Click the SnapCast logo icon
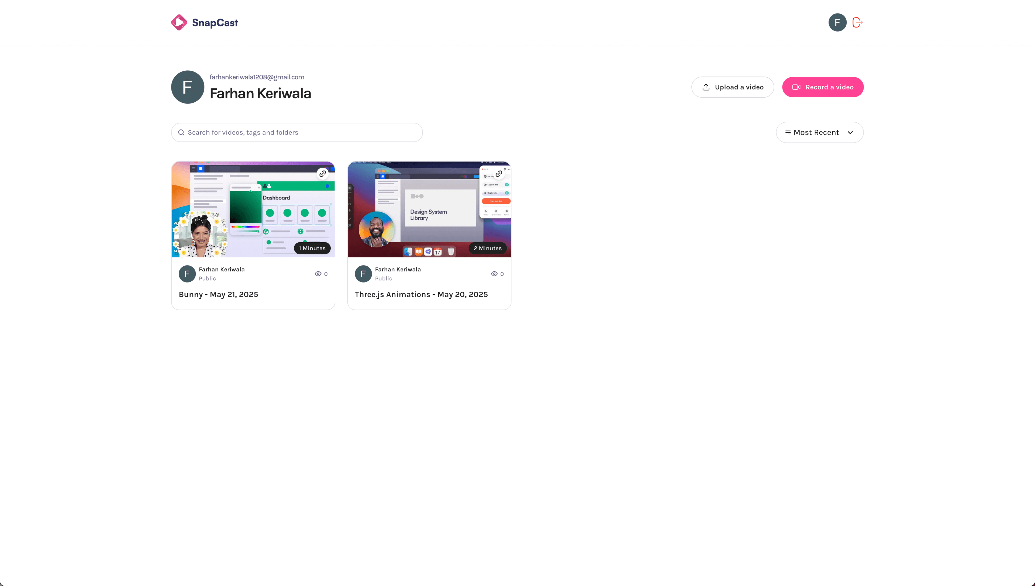Viewport: 1035px width, 586px height. tap(179, 23)
